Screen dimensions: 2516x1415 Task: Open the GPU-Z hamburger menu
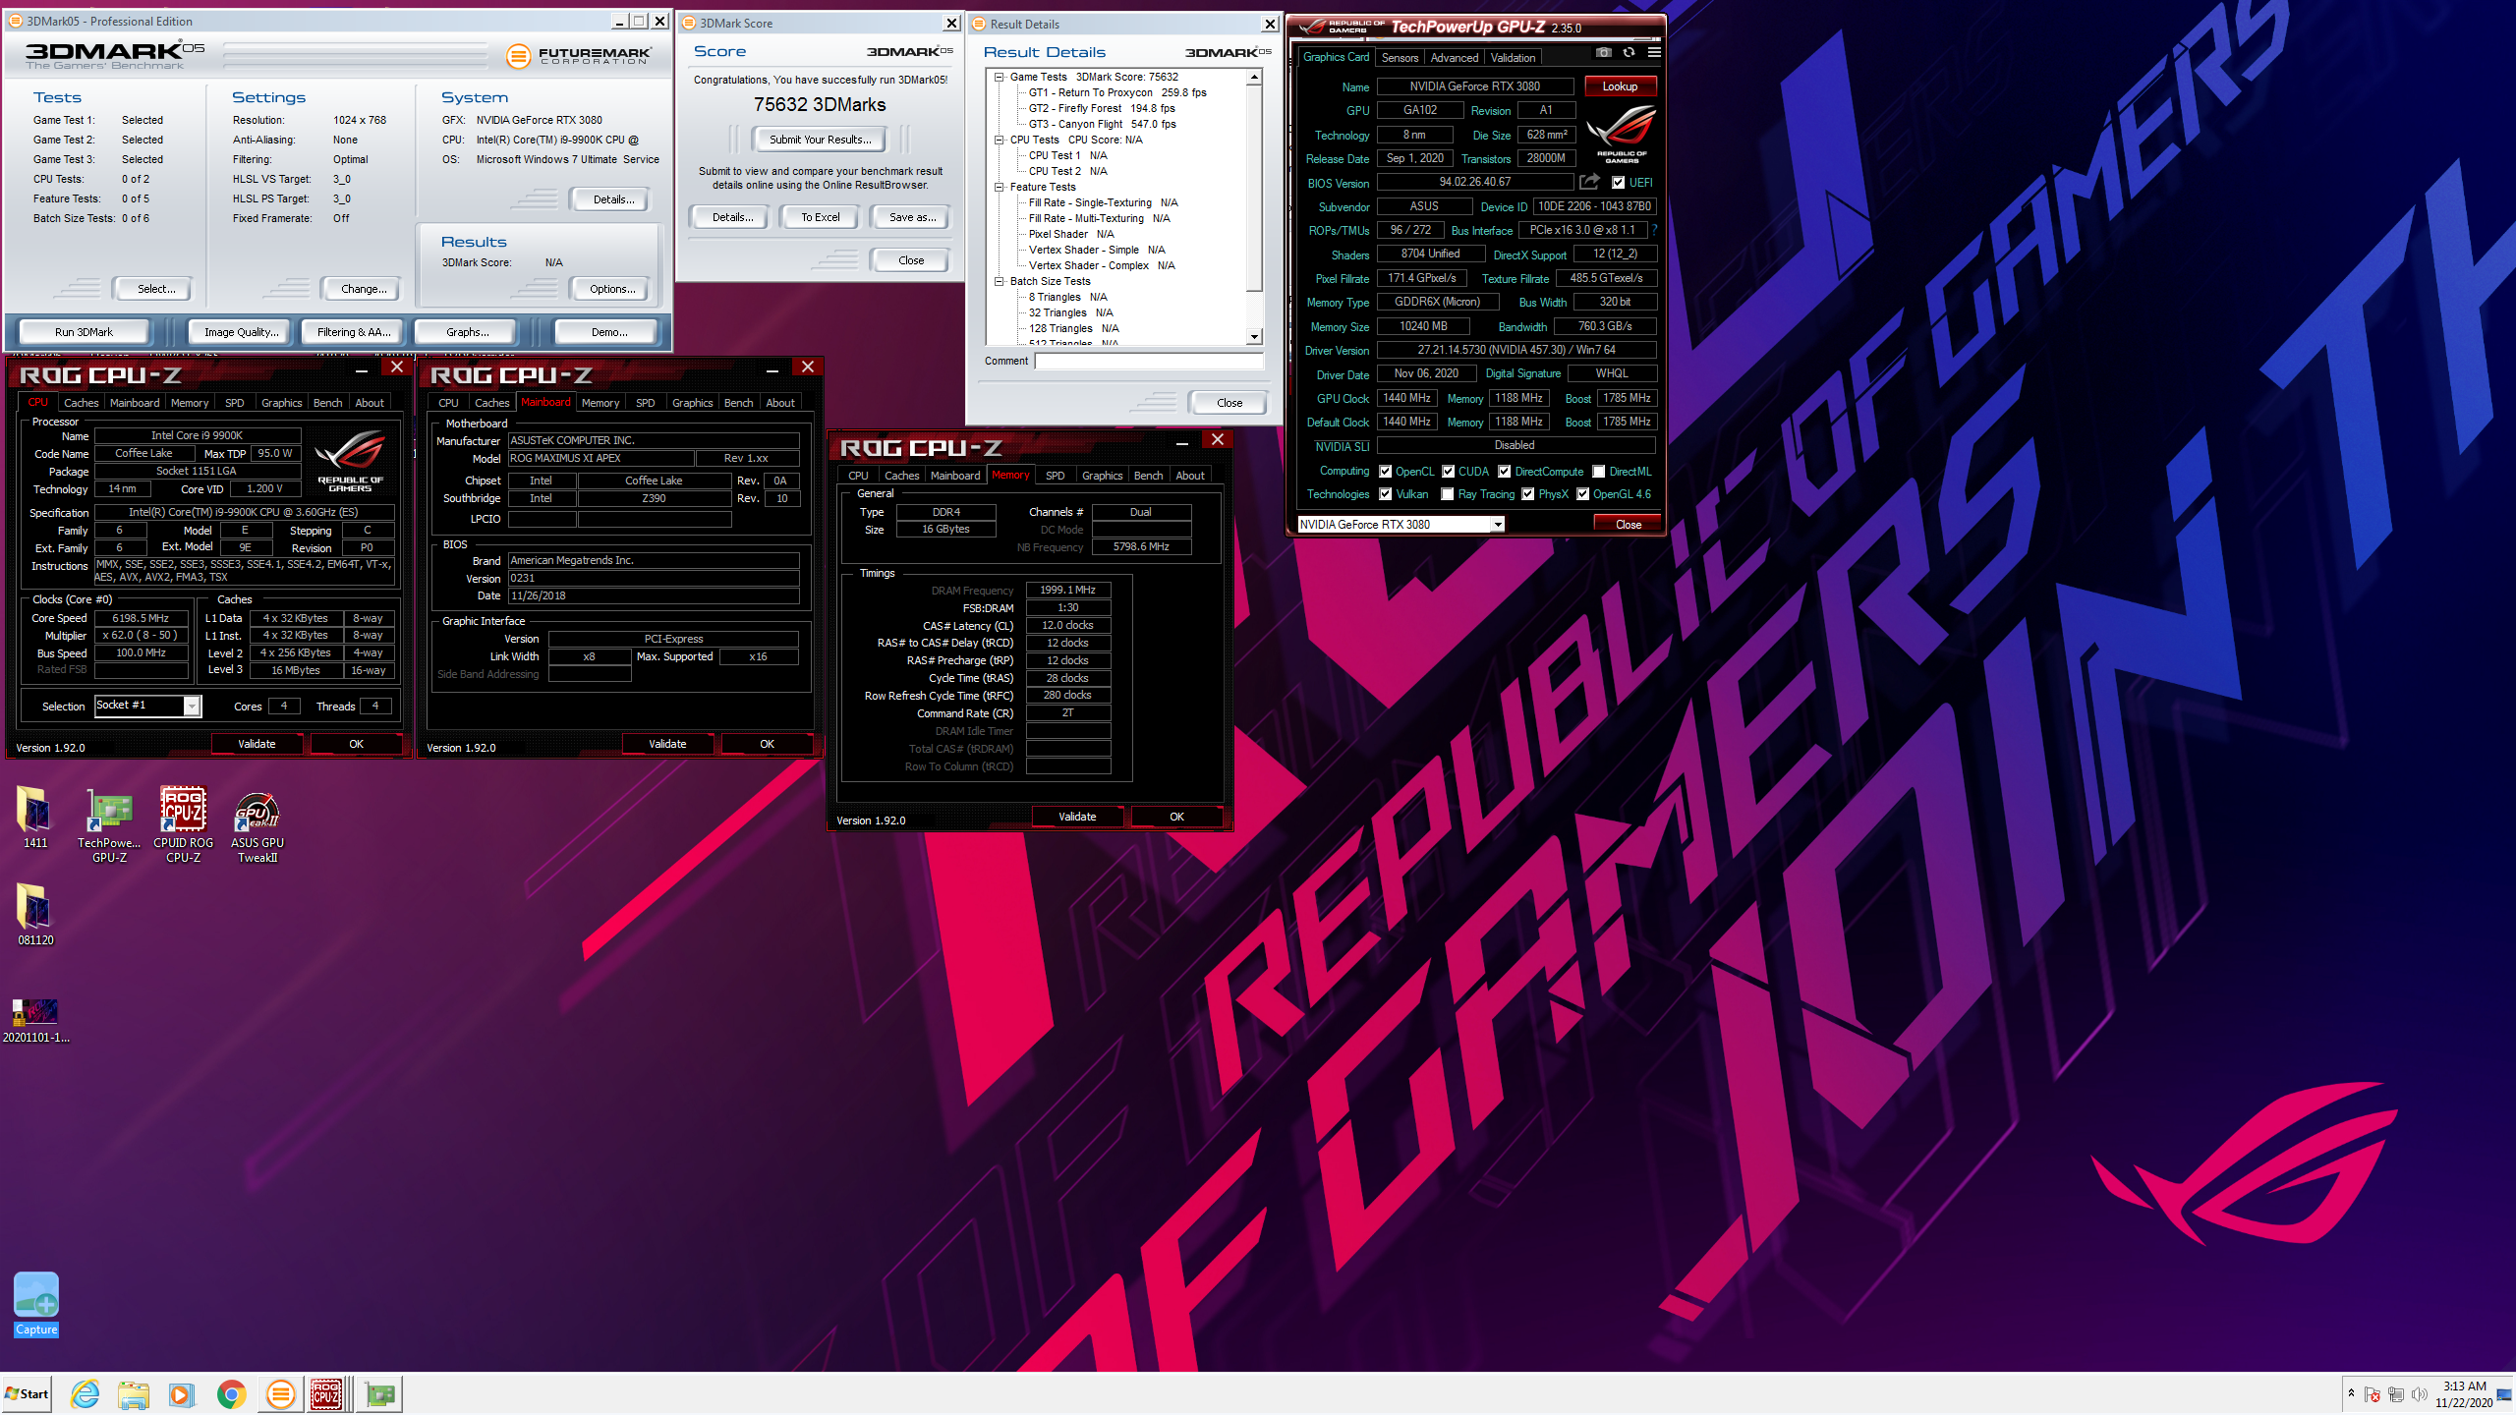point(1654,53)
